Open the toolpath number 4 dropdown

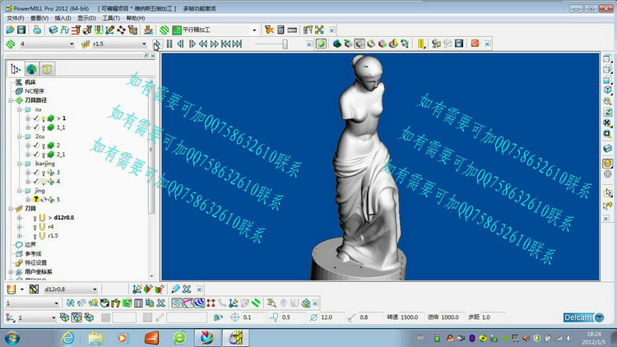72,44
